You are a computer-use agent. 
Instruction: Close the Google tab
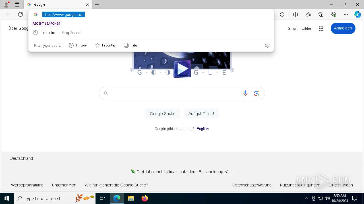[87, 5]
